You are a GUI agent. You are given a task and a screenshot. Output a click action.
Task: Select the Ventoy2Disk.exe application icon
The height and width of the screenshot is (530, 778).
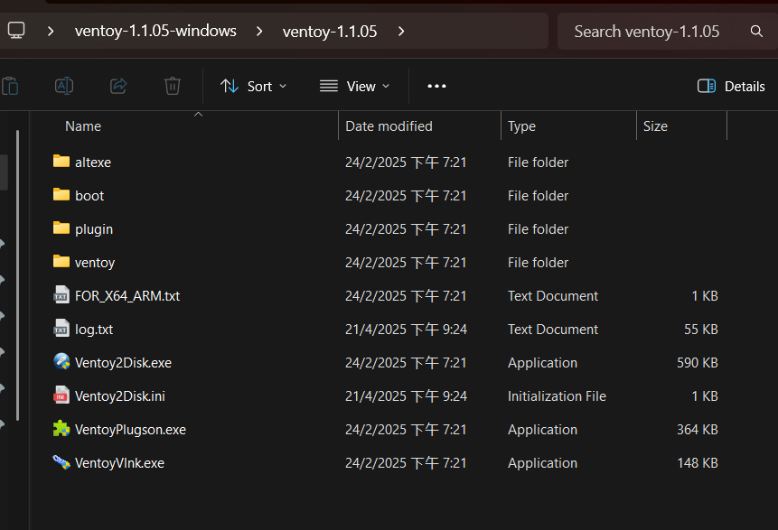click(x=61, y=361)
